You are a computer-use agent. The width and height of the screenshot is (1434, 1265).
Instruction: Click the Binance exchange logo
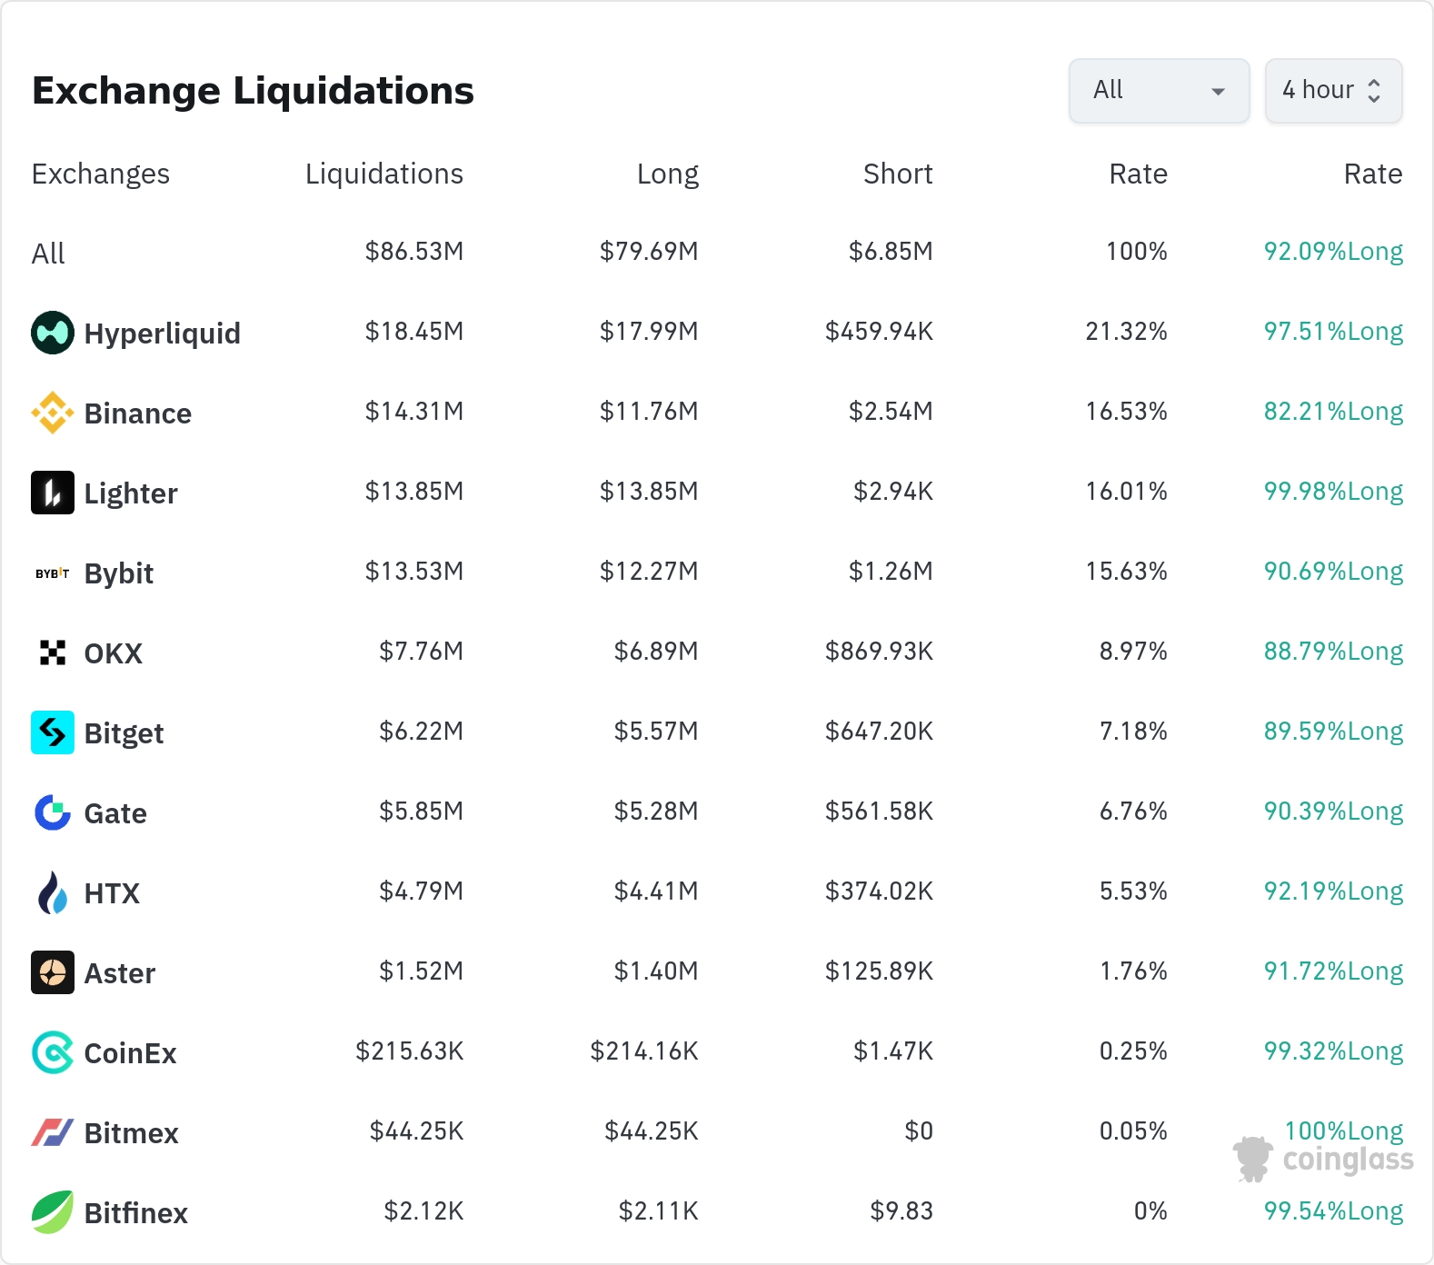point(53,413)
